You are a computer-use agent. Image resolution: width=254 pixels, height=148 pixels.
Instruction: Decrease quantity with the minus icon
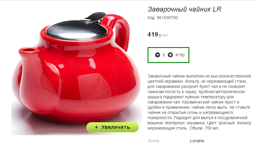[157, 55]
